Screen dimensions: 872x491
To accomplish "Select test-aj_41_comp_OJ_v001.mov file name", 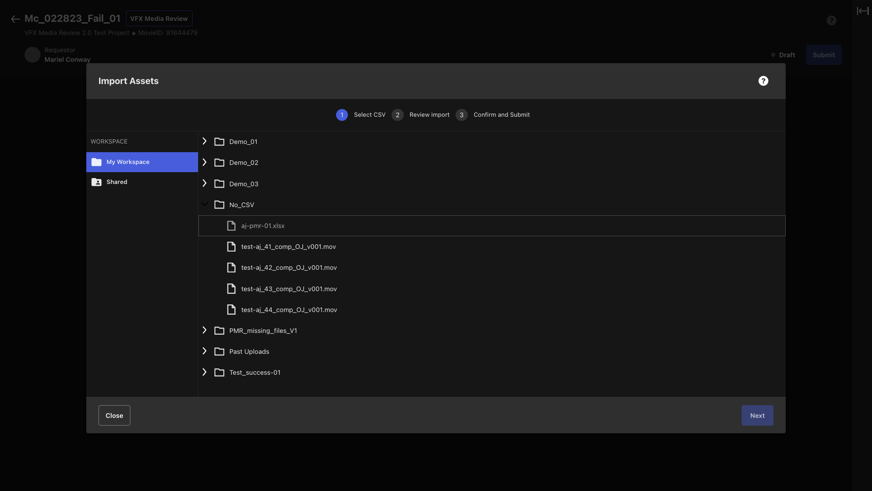I will point(288,247).
